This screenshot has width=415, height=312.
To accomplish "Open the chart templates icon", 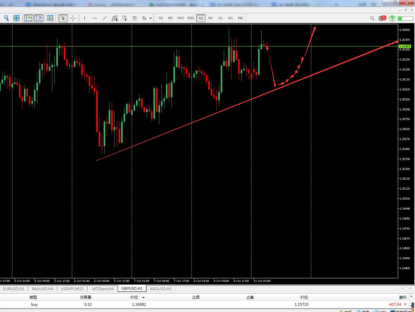I will tap(50, 18).
